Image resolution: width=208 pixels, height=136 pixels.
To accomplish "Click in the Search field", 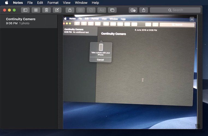I will pos(176,10).
